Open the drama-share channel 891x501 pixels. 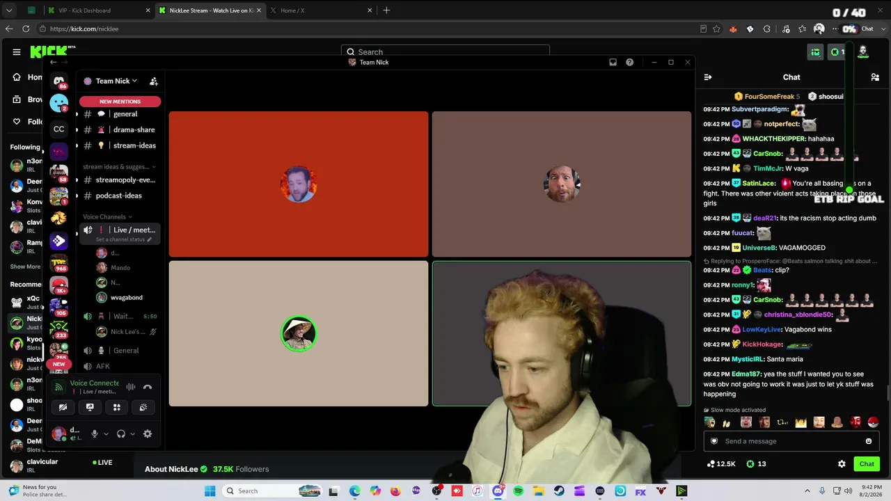(120, 129)
